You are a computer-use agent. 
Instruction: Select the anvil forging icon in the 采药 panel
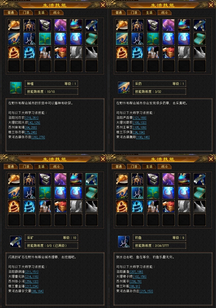coord(153,25)
